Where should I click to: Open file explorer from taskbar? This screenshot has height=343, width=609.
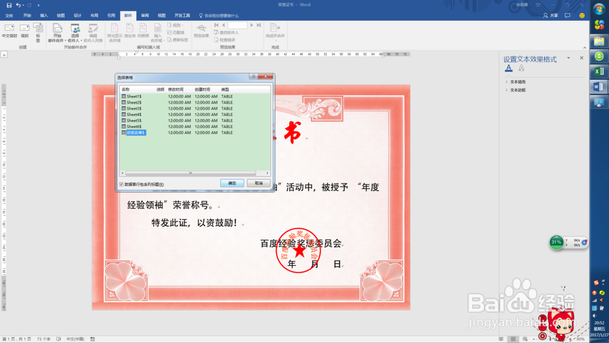[599, 41]
